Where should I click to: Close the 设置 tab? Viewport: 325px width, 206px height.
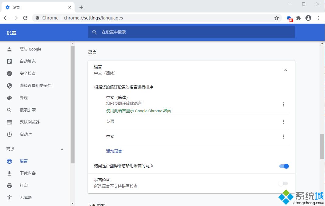70,8
